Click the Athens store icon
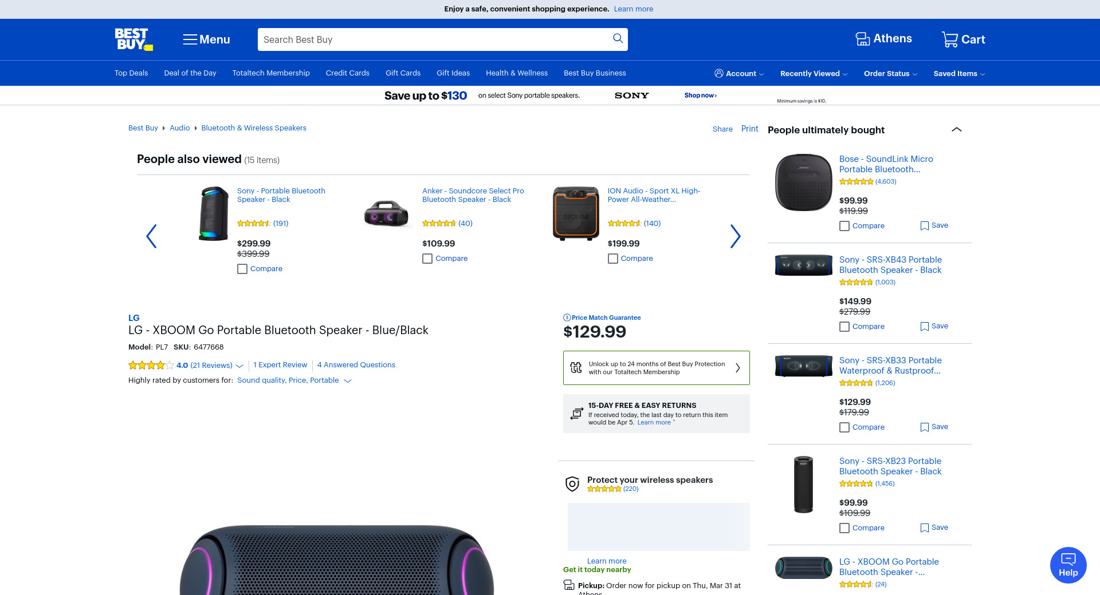This screenshot has height=595, width=1100. click(x=862, y=39)
